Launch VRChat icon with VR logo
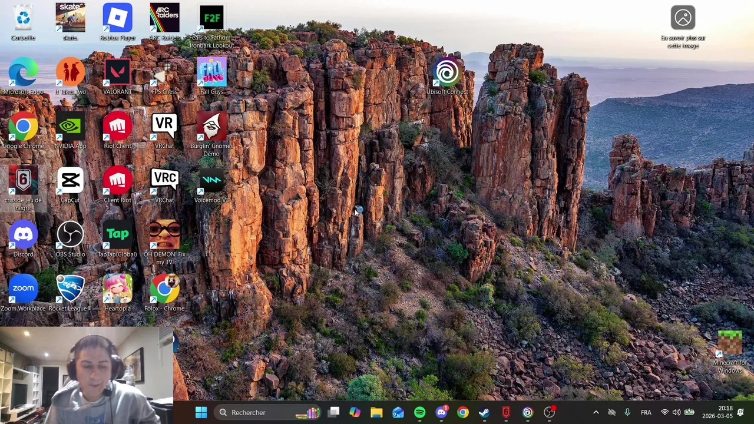This screenshot has height=424, width=754. point(164,131)
